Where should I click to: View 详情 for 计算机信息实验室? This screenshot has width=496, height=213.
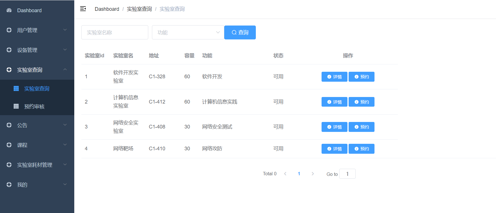pos(334,102)
